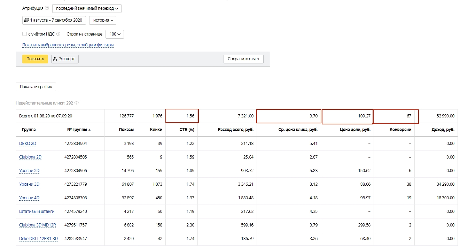Screen dimensions: 460x246
Task: Click the calendar icon in date range button
Action: click(x=26, y=20)
